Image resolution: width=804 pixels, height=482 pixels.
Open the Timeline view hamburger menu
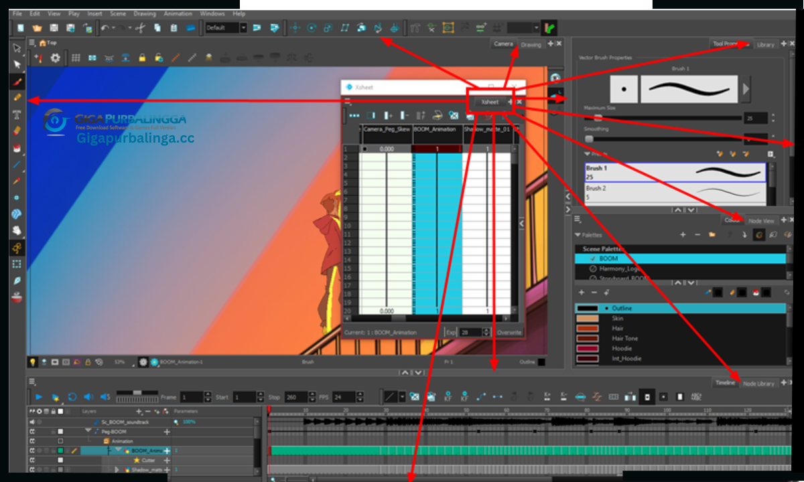(x=31, y=381)
